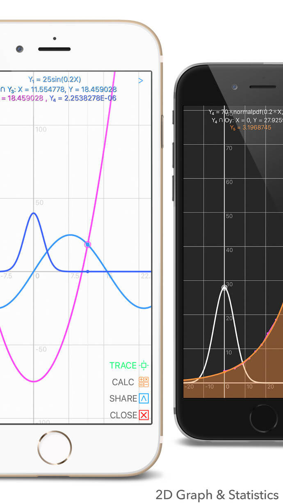This screenshot has width=283, height=504.
Task: Tap the blue next-function chevron arrow
Action: click(141, 81)
